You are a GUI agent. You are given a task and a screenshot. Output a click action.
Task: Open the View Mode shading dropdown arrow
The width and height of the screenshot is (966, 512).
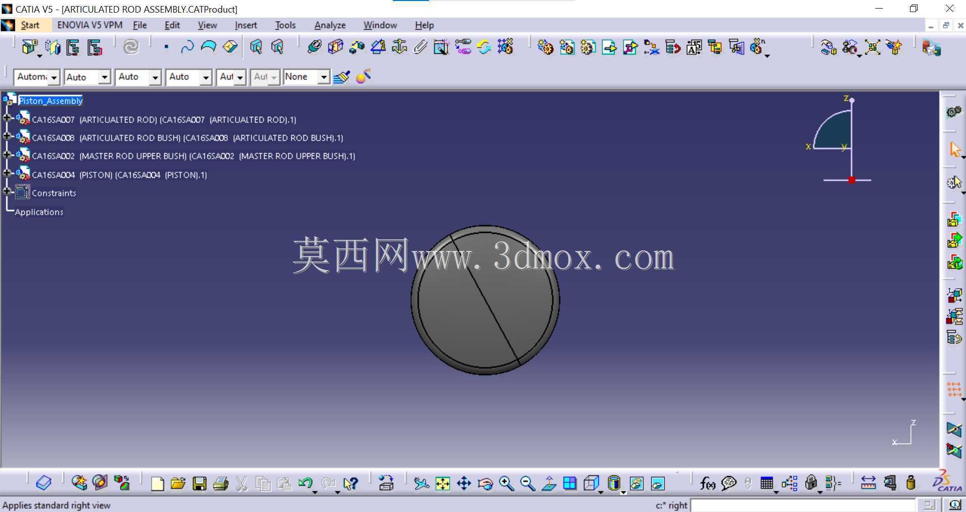coord(624,492)
